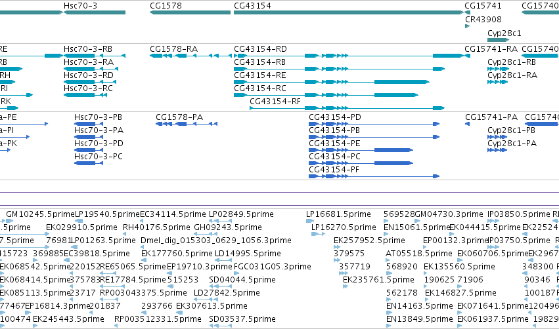Select the Hsc70-3-PA protein label
The image size is (559, 329).
(99, 130)
